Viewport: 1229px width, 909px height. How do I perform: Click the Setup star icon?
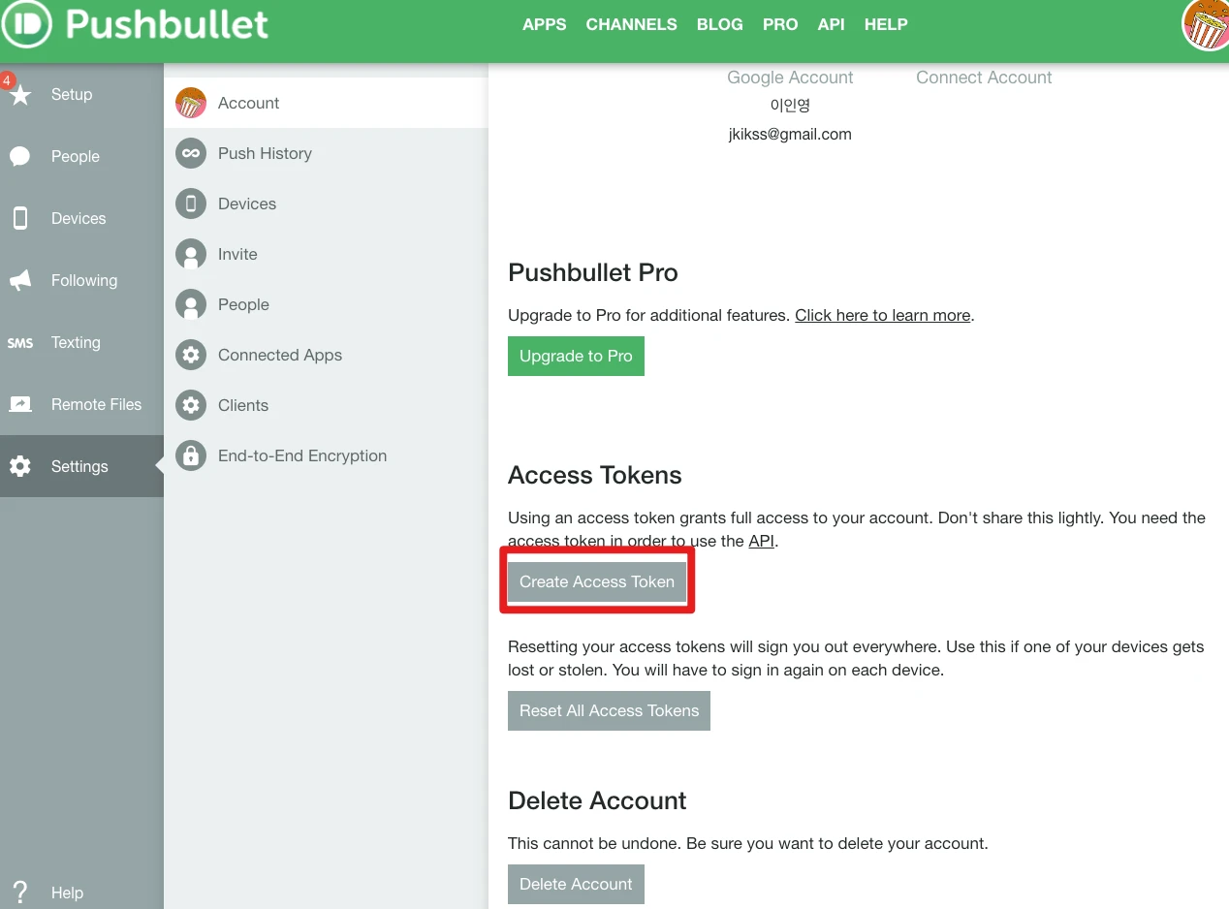coord(20,95)
